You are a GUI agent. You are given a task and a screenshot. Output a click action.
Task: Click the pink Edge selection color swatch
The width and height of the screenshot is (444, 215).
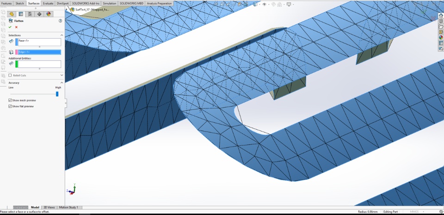(x=17, y=52)
